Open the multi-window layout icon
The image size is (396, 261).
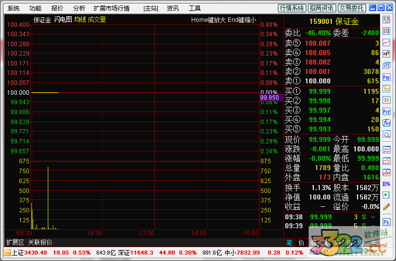click(x=387, y=66)
